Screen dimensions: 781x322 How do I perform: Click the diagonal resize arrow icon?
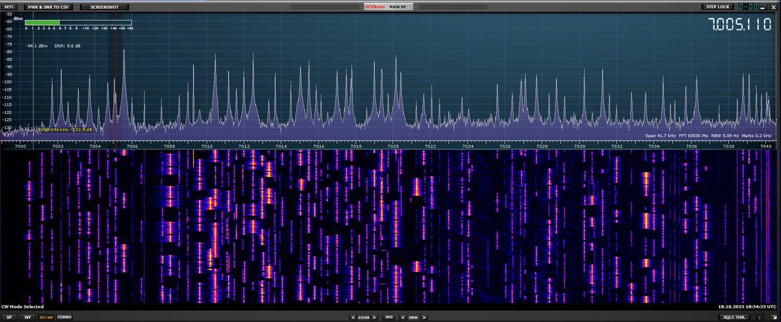tap(774, 317)
